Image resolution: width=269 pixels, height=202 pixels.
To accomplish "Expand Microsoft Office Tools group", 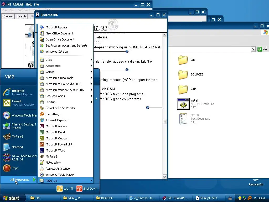I will click(65, 78).
